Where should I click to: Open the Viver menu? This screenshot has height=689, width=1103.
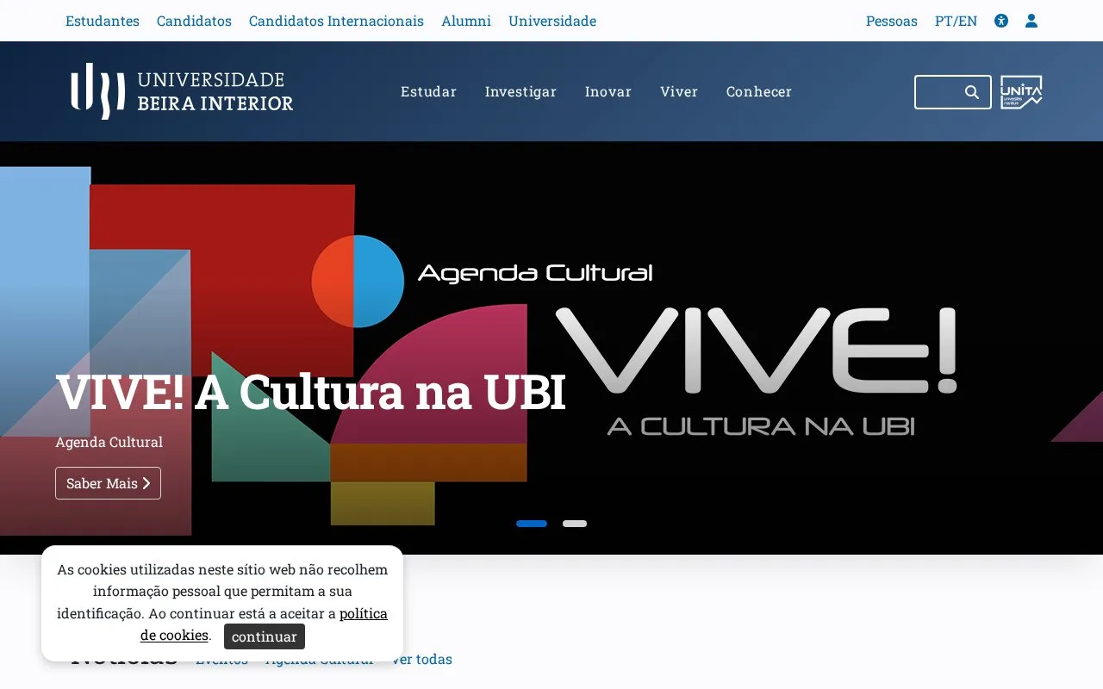(x=679, y=91)
